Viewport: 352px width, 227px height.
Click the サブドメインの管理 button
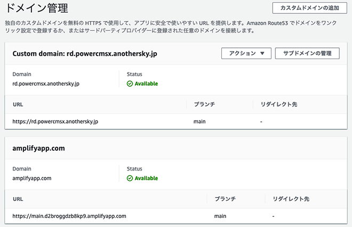coord(307,53)
